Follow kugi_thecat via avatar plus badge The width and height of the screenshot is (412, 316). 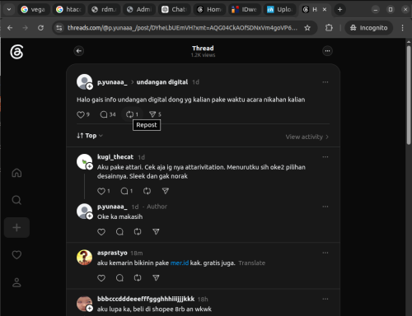pyautogui.click(x=90, y=166)
